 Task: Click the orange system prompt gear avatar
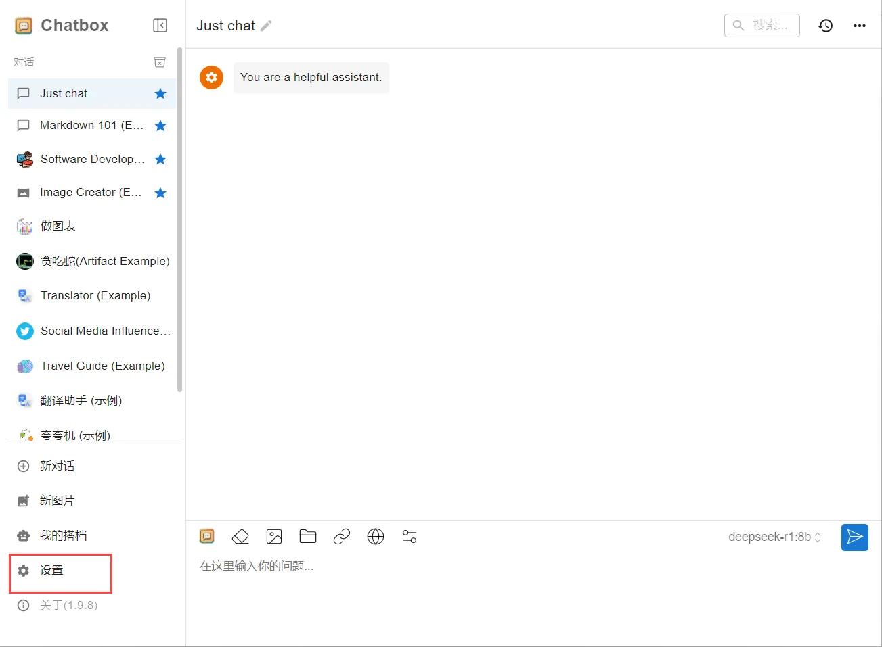(211, 77)
